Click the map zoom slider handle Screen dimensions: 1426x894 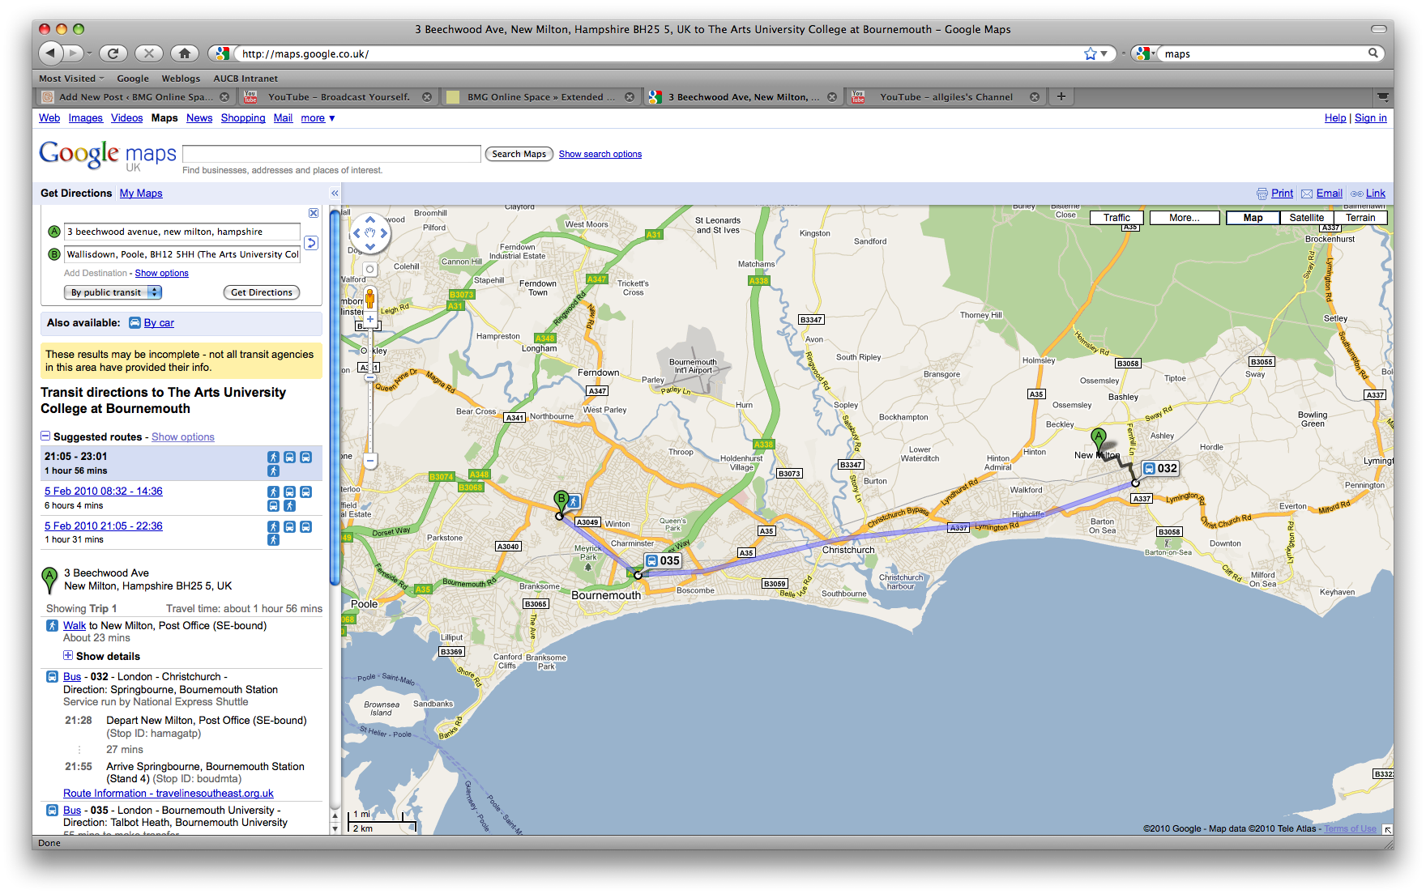370,377
